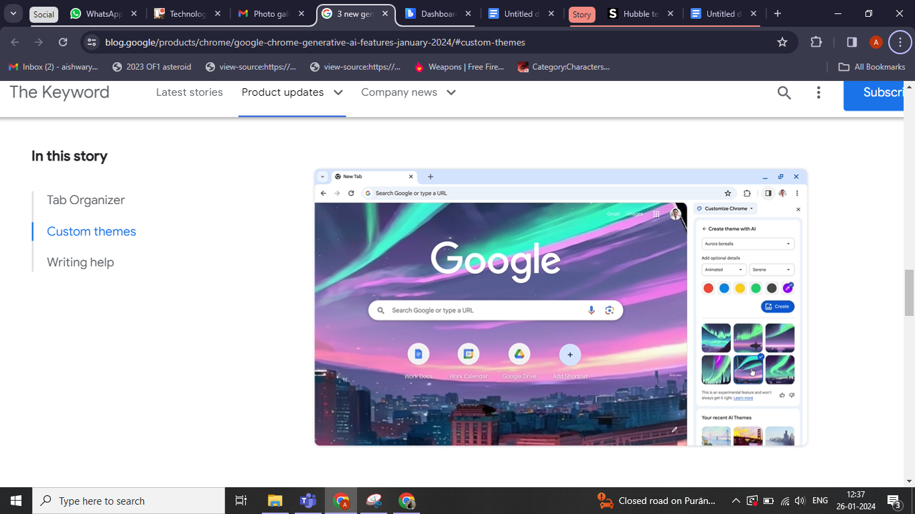Switch to the Hubble te tab
Viewport: 915px width, 514px height.
(x=641, y=14)
